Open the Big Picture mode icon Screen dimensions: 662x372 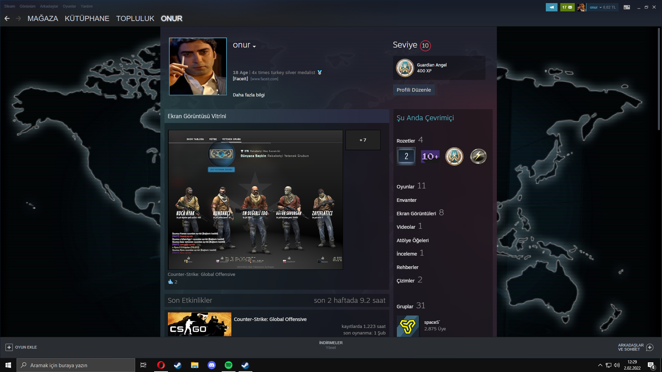[627, 7]
